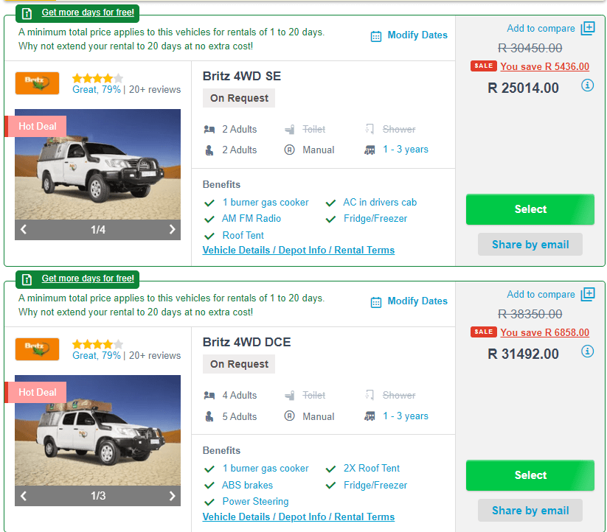Select the Britz 4WD SE vehicle
The image size is (607, 532).
(530, 209)
